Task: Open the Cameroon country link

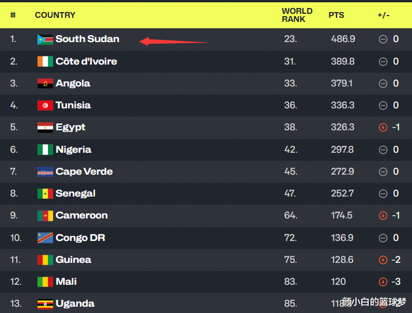Action: click(x=81, y=216)
